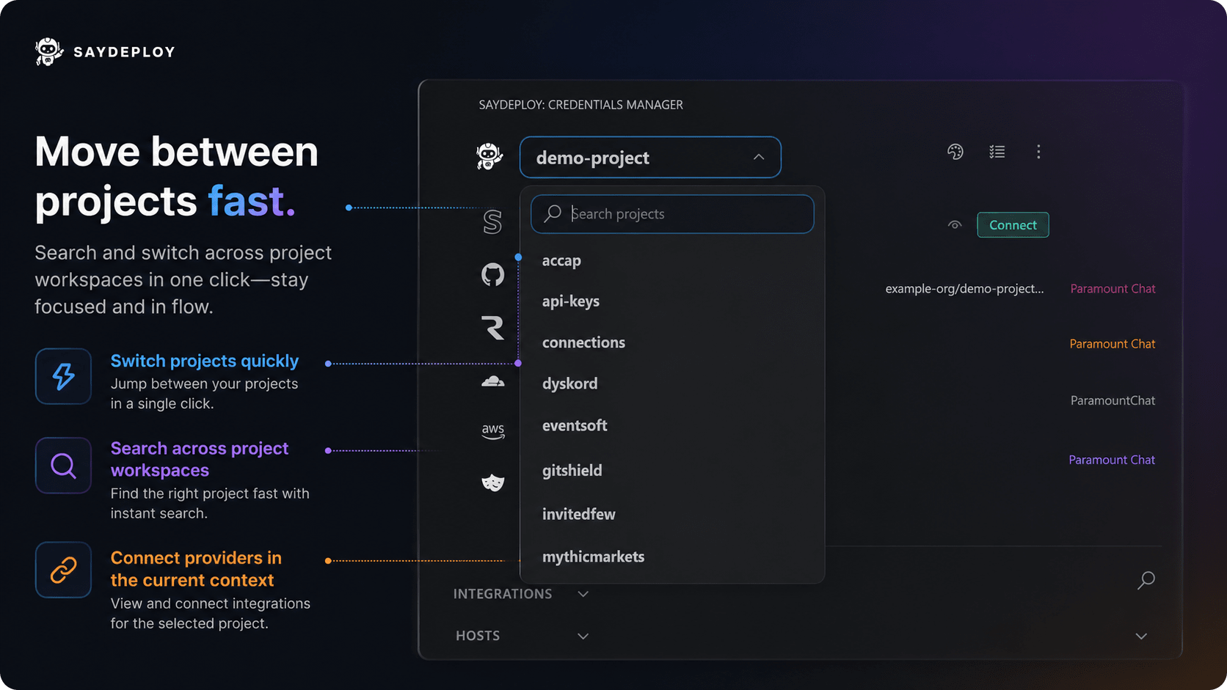Select the GitHub provider icon
The height and width of the screenshot is (690, 1227).
tap(492, 275)
